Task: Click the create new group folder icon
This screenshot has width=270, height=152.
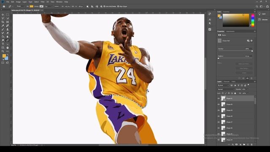Action: [x=244, y=144]
